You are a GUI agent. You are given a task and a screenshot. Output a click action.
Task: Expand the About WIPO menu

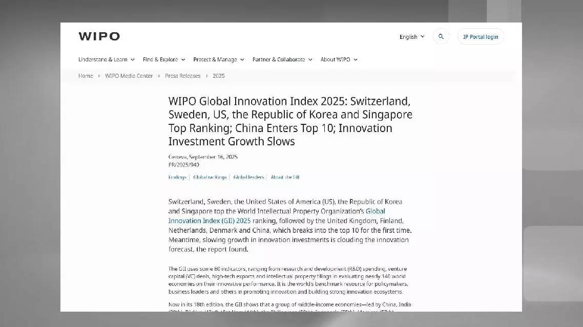click(x=339, y=60)
